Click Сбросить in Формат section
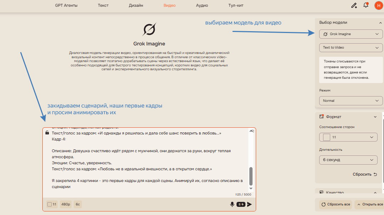The image size is (384, 215). click(365, 174)
